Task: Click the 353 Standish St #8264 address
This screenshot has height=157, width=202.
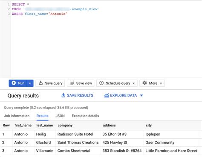Action: 122,151
